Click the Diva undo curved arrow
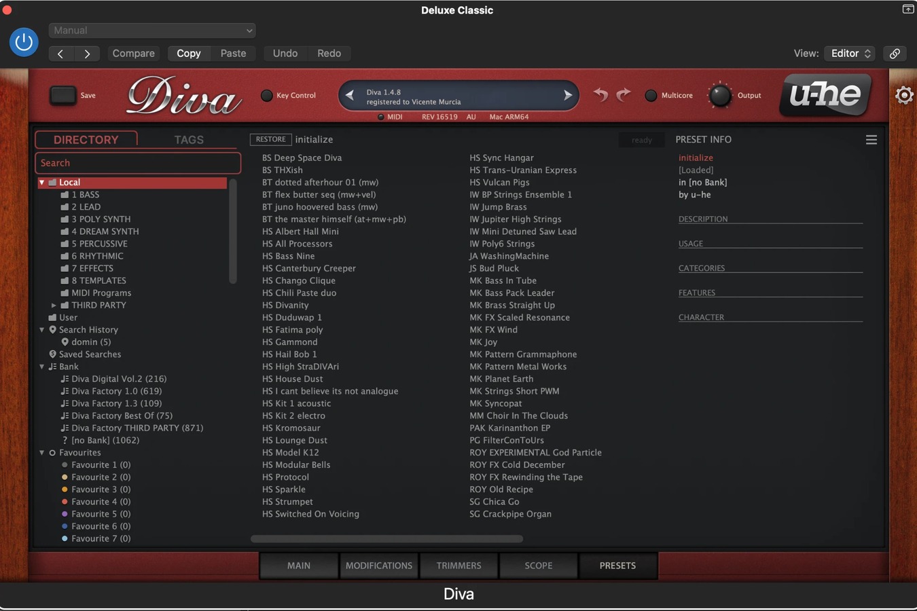The width and height of the screenshot is (917, 611). pos(600,95)
